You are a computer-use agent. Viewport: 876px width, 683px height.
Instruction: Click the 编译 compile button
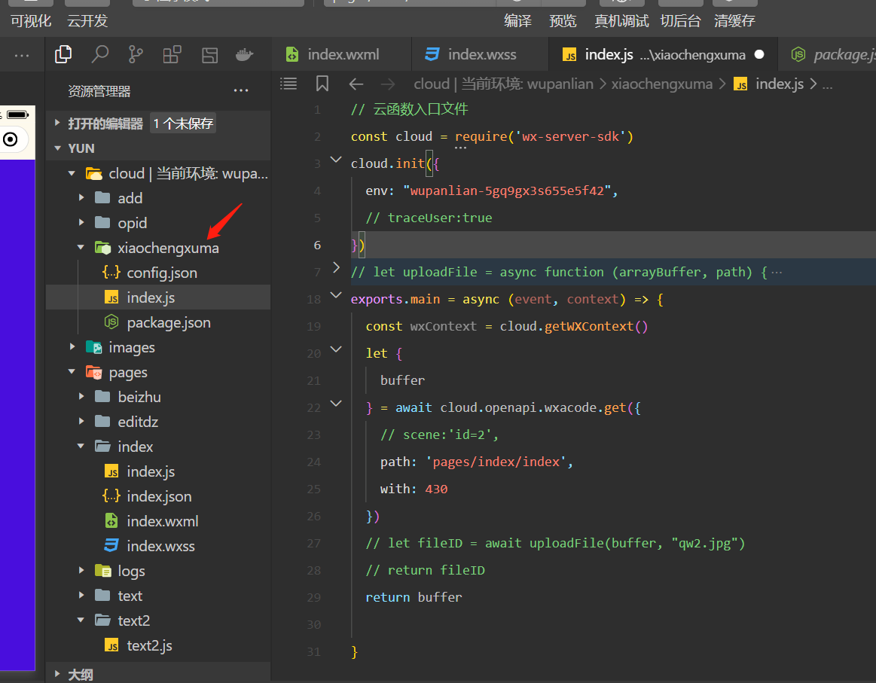pyautogui.click(x=518, y=21)
